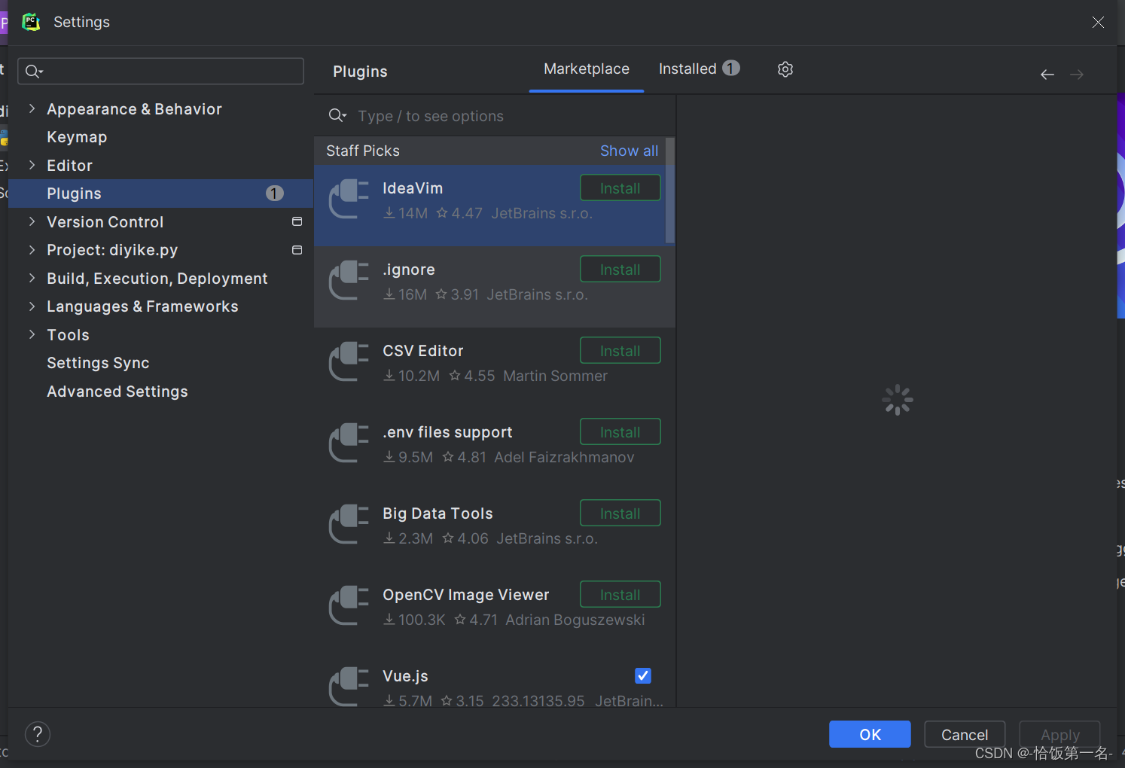Click the Plugins update badge in sidebar
This screenshot has height=768, width=1125.
pos(275,194)
